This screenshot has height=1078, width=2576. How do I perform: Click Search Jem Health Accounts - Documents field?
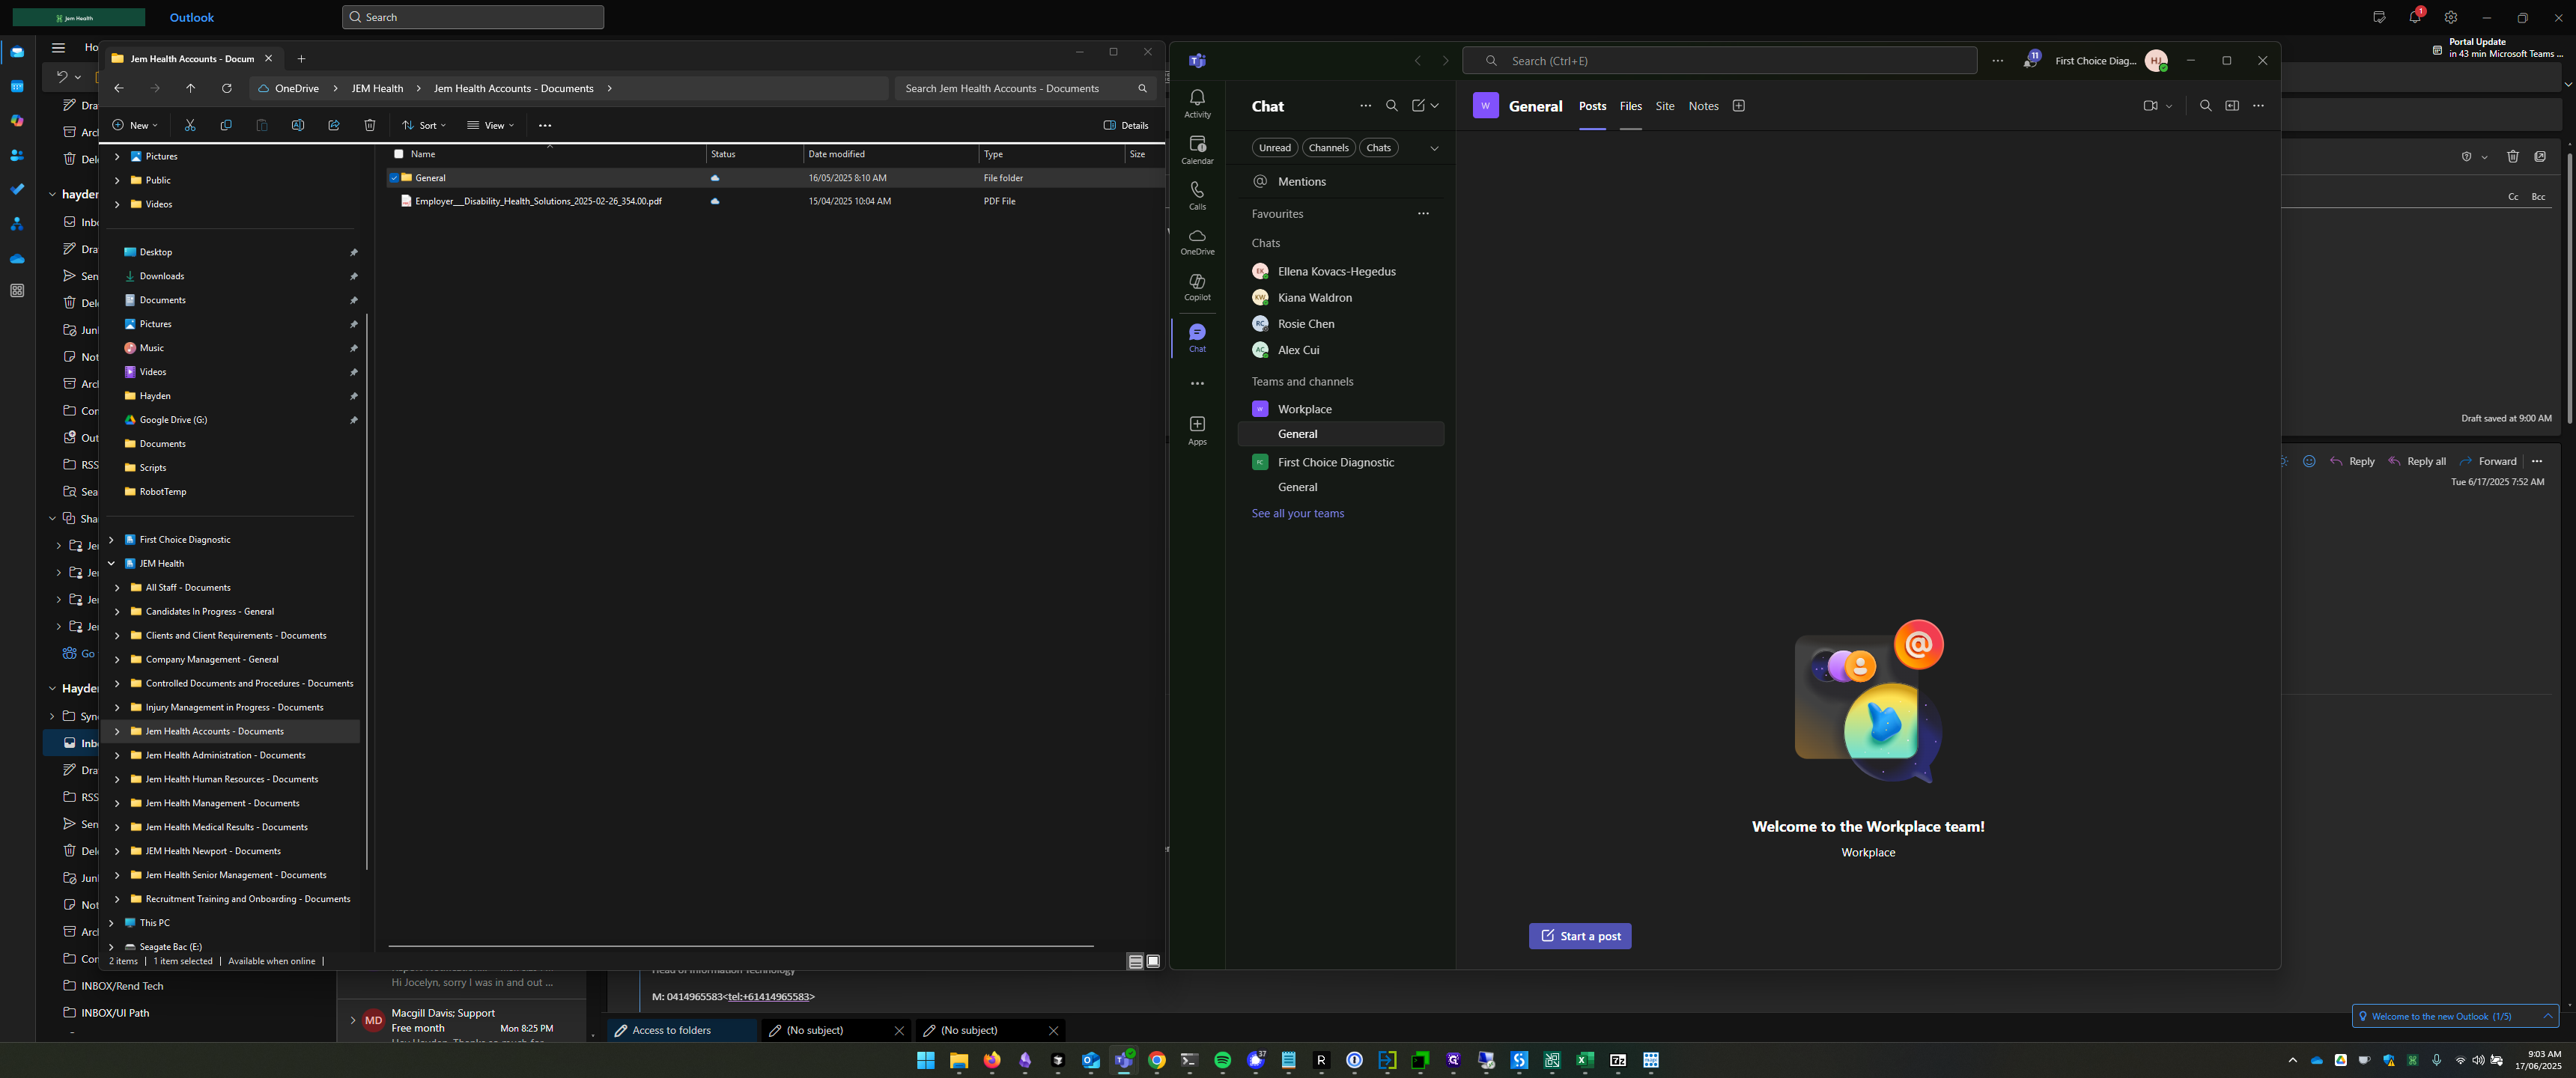point(1025,88)
